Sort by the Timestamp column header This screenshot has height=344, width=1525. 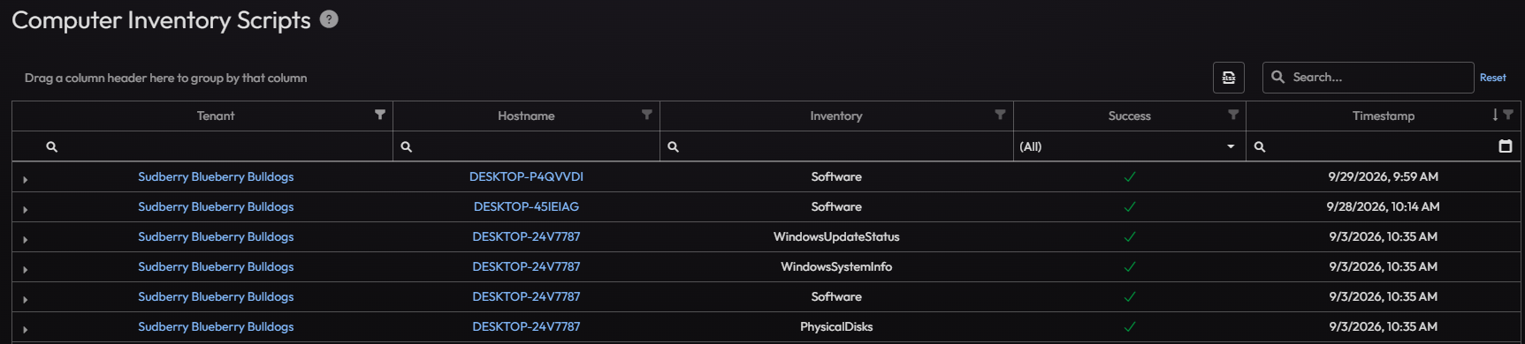[1383, 116]
